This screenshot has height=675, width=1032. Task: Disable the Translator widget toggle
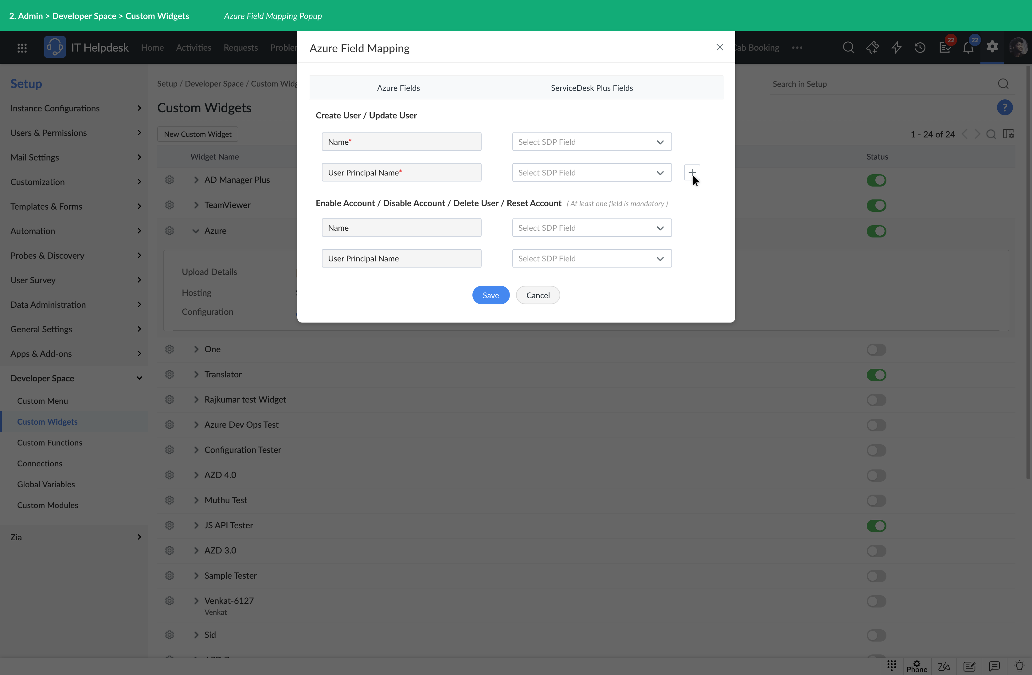876,375
